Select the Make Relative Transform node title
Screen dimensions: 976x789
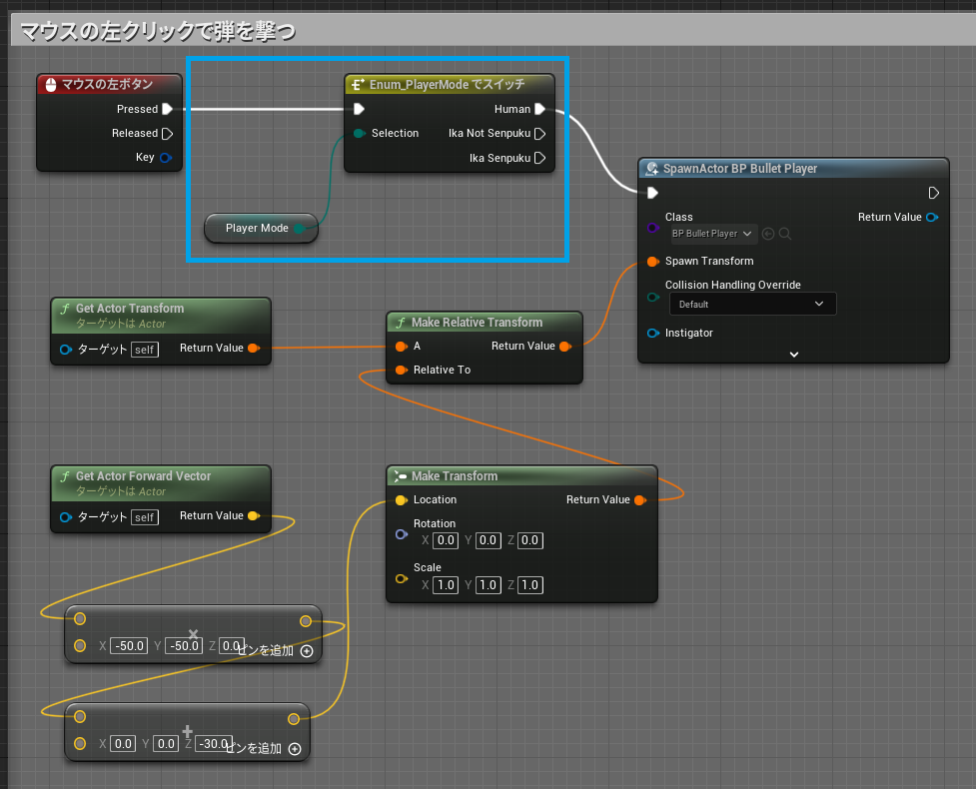[477, 323]
